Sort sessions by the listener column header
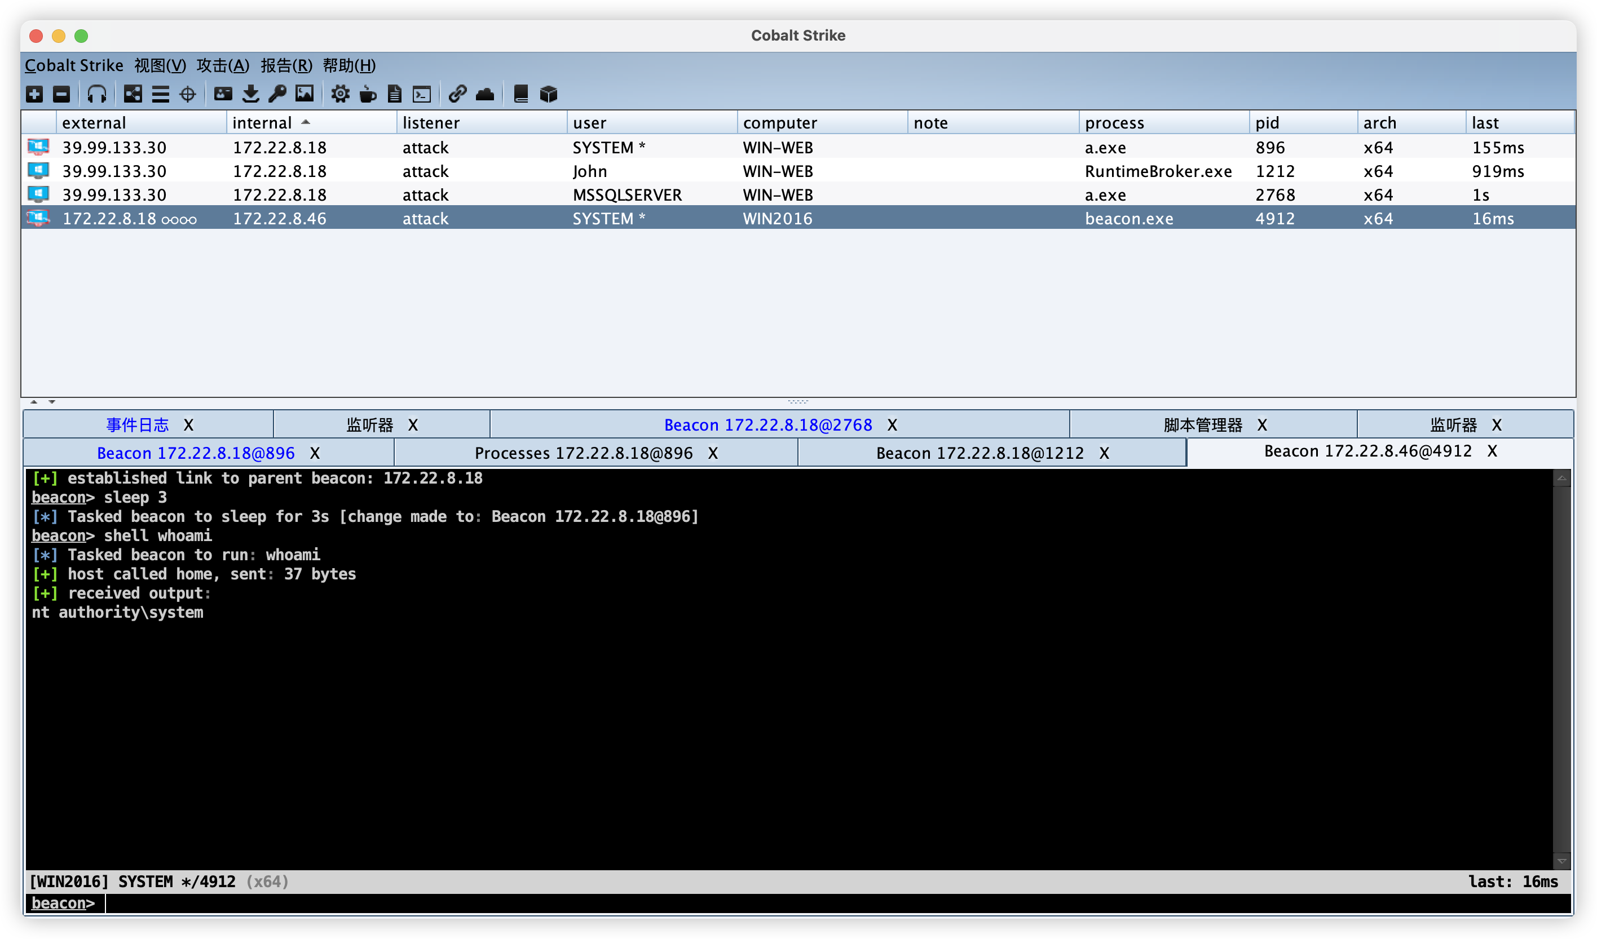Screen dimensions: 1597x939 [482, 122]
